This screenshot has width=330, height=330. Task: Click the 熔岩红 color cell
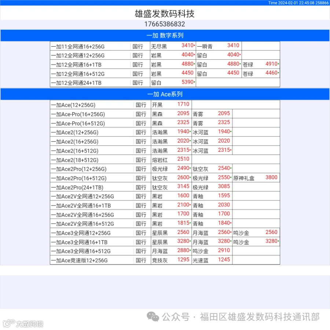(x=160, y=160)
